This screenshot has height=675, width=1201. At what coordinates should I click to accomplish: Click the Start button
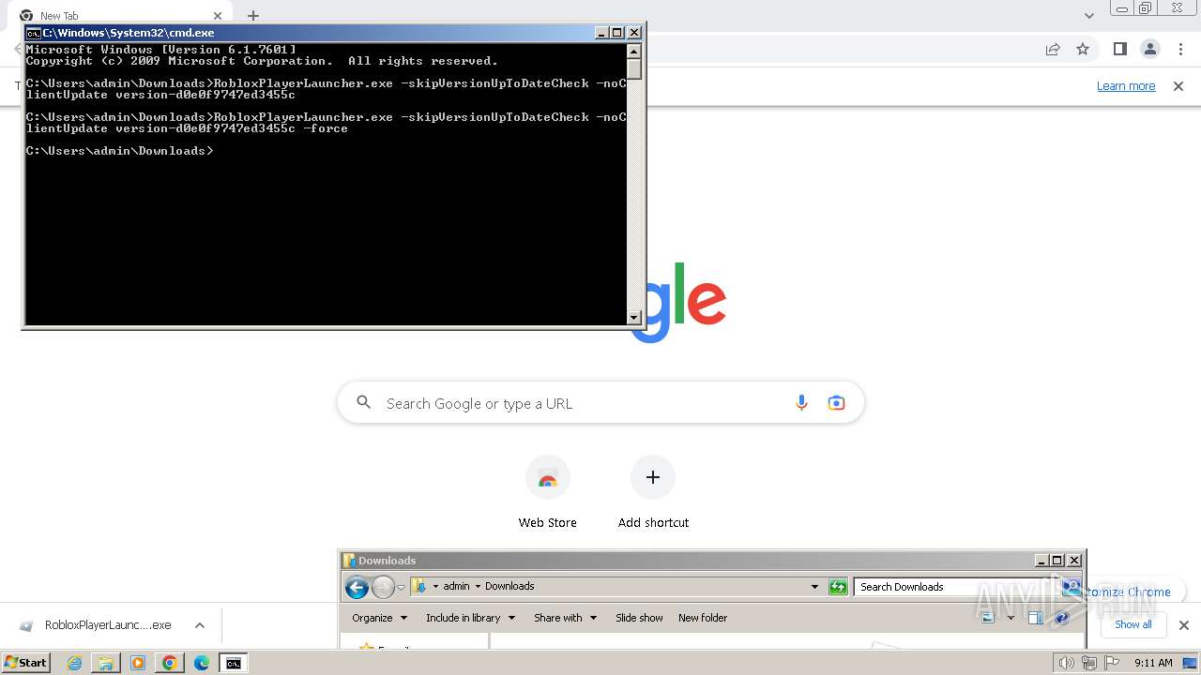[x=26, y=663]
